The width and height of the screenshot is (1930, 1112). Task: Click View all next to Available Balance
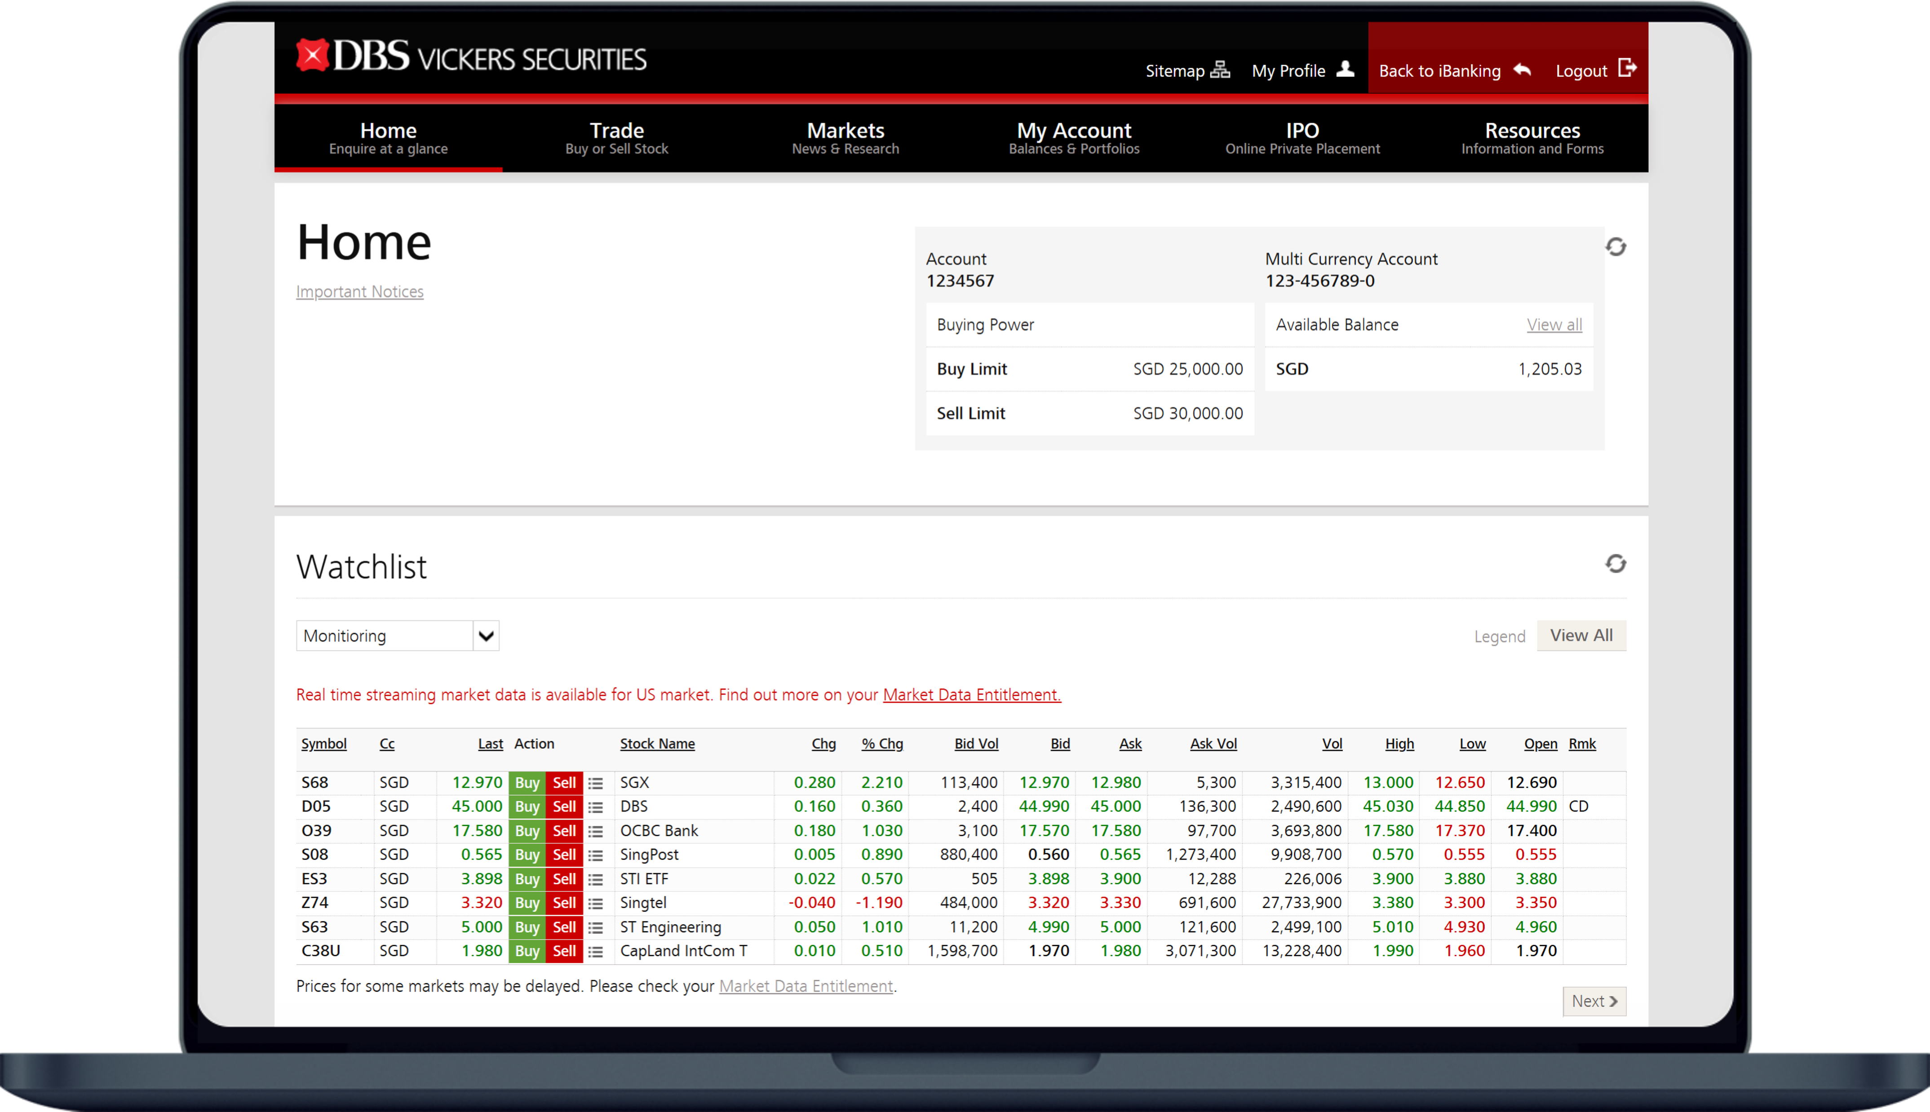point(1554,324)
